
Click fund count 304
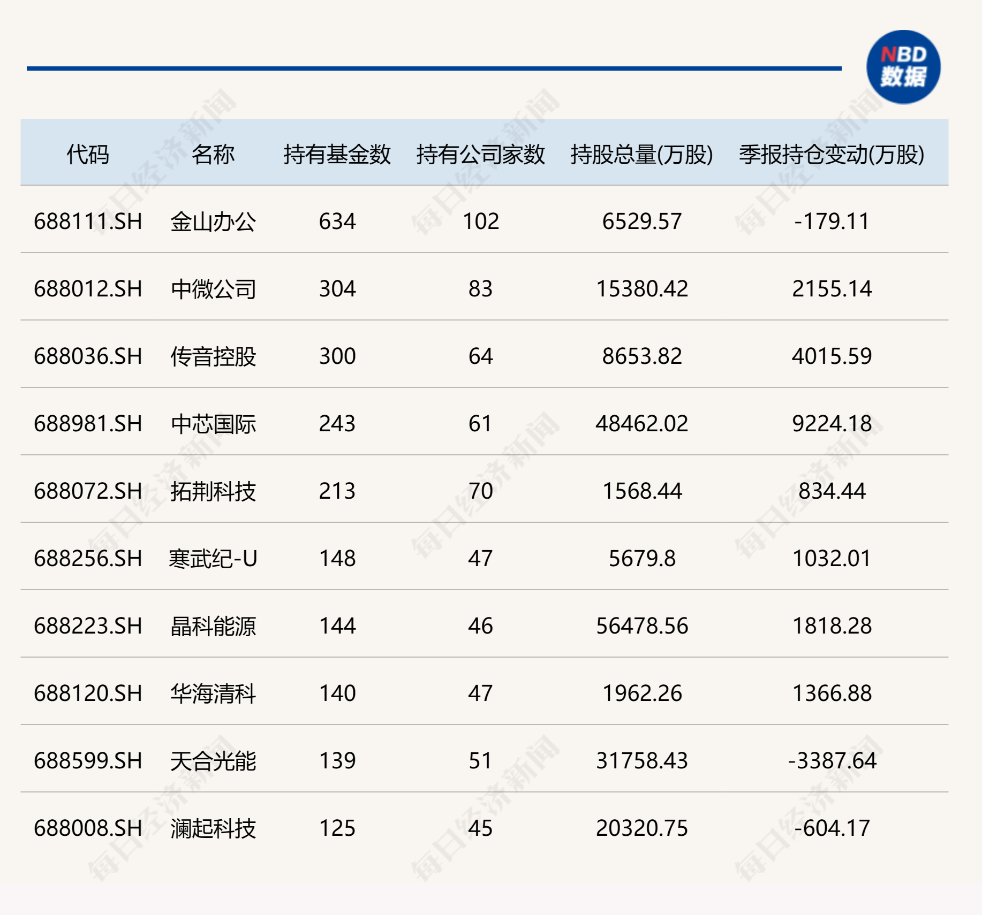[337, 289]
